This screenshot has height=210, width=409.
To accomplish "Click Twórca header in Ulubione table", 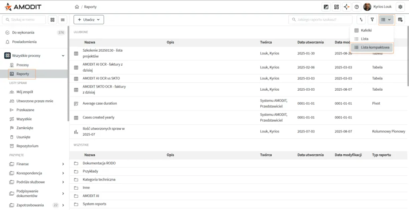I will click(x=266, y=42).
